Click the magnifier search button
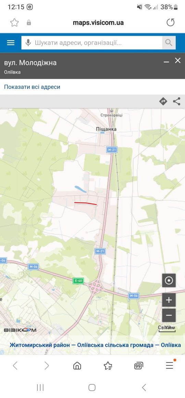 (169, 43)
